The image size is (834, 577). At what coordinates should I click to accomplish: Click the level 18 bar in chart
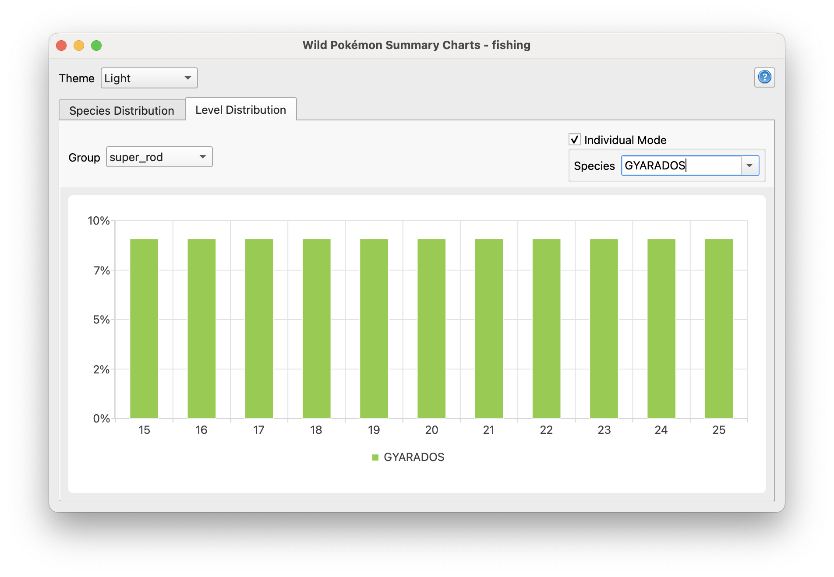click(316, 328)
